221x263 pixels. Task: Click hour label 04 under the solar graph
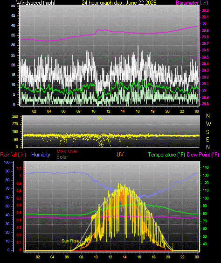point(52,257)
